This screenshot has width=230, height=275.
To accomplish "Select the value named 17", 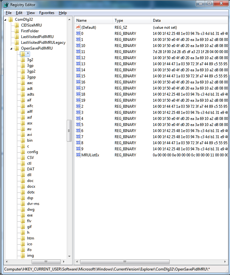I will [83, 88].
